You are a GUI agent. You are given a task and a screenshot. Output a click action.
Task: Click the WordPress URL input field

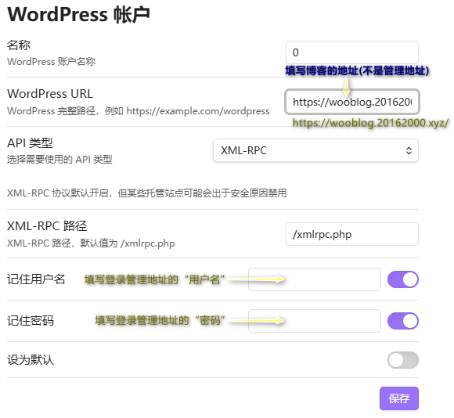point(351,102)
